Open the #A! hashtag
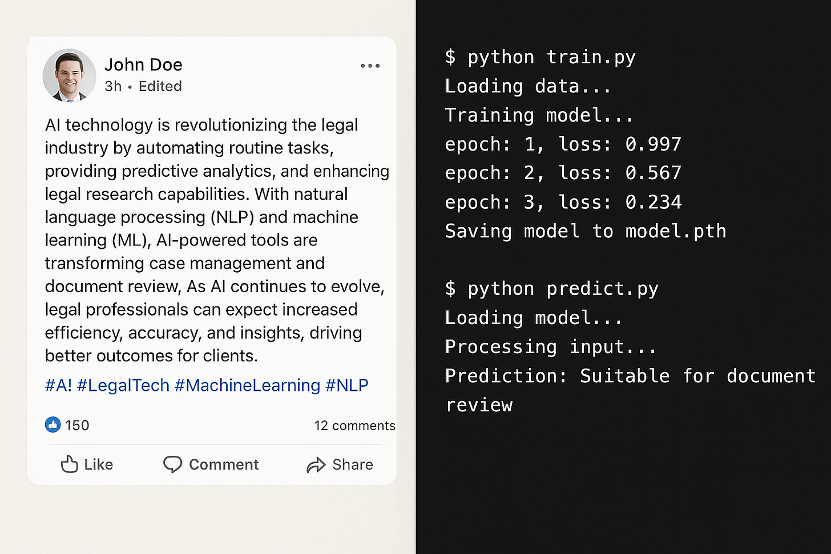Image resolution: width=831 pixels, height=554 pixels. coord(58,386)
